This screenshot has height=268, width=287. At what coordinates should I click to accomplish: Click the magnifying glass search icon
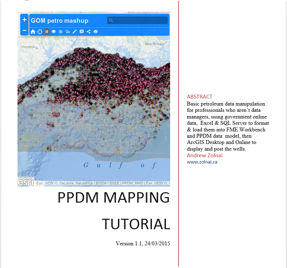click(x=111, y=20)
